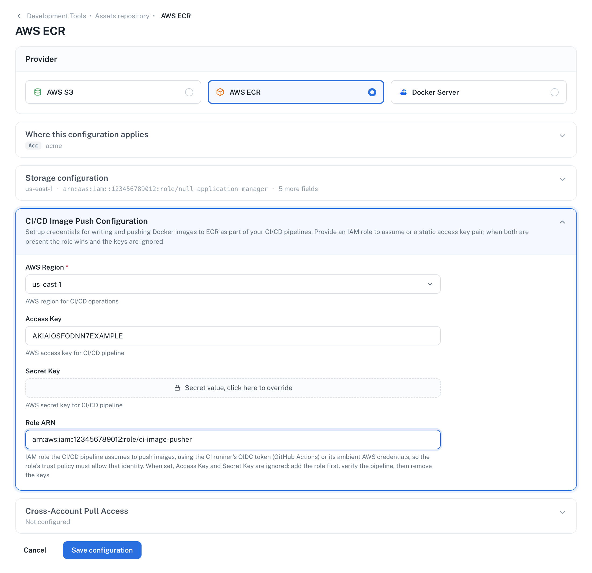Click the orange AWS ECR cube icon
Screen dimensions: 592x573
coord(220,92)
